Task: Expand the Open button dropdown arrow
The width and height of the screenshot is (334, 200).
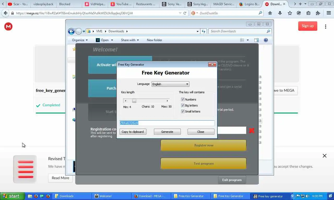Action: coord(112,40)
